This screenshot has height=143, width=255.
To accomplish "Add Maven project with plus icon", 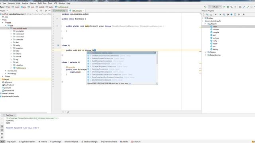I will click(x=216, y=14).
